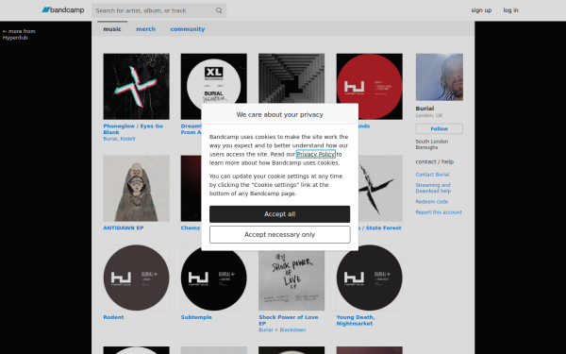Open the Rodent title link

[x=113, y=317]
